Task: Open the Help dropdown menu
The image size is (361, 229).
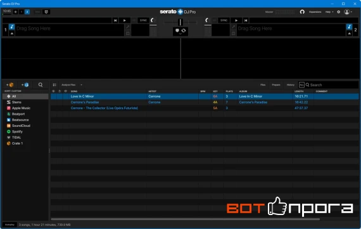Action: pyautogui.click(x=329, y=12)
